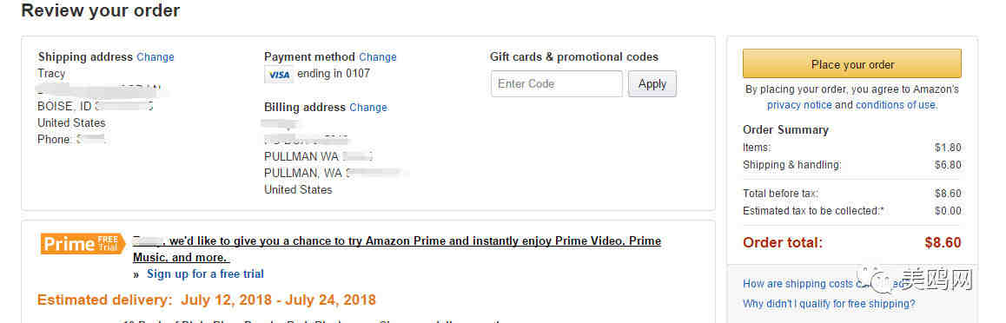This screenshot has height=323, width=1006.
Task: Sign up for a free trial
Action: [205, 274]
